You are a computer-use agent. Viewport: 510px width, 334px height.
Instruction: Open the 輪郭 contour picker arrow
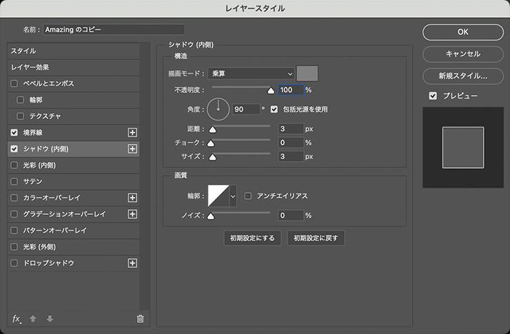(x=233, y=196)
